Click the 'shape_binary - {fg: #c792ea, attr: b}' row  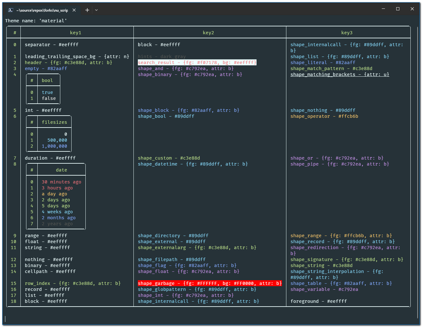(190, 74)
